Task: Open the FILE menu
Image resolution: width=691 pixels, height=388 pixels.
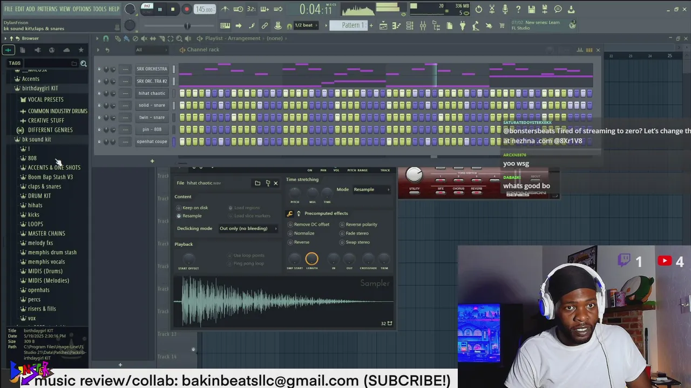Action: pyautogui.click(x=8, y=9)
